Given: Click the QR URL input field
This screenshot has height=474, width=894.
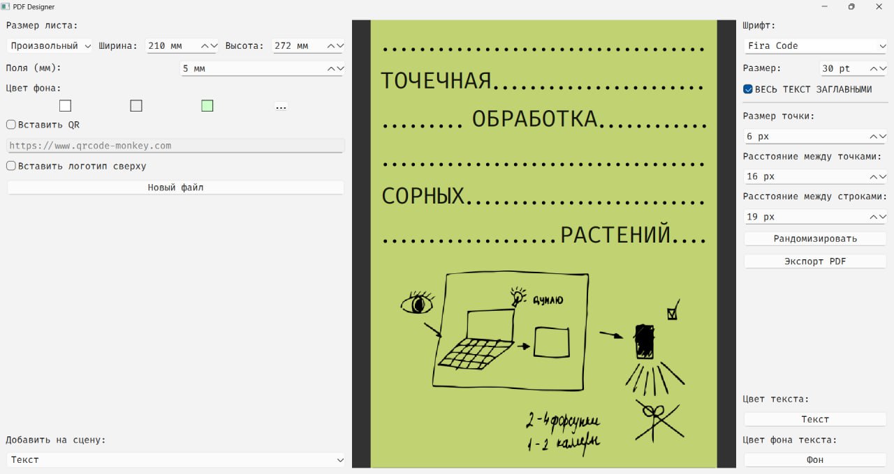Looking at the screenshot, I should click(x=175, y=146).
